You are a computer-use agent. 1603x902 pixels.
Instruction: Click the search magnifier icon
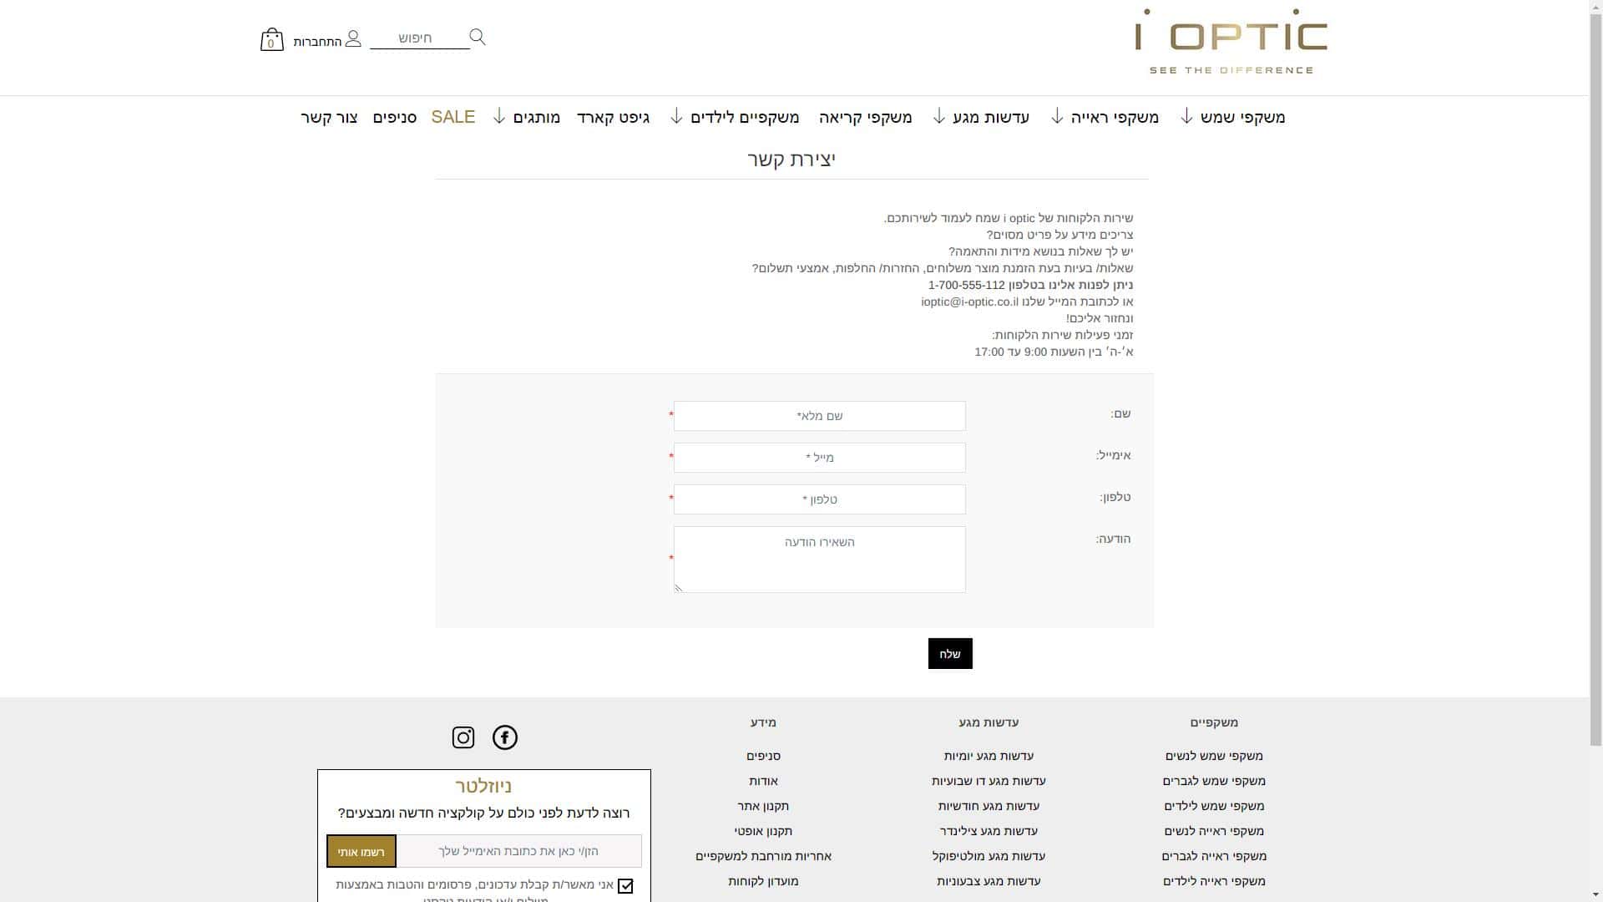pyautogui.click(x=477, y=37)
